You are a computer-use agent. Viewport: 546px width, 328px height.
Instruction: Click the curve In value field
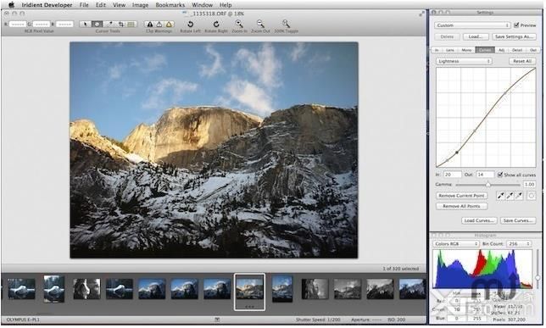click(453, 175)
